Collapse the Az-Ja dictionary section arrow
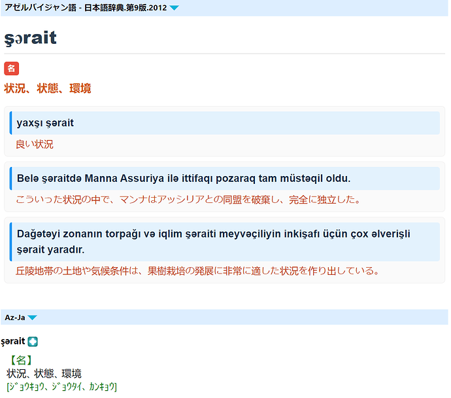Image resolution: width=451 pixels, height=398 pixels. 32,317
